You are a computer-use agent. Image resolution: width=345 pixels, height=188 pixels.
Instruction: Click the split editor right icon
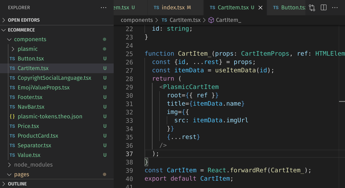pyautogui.click(x=323, y=8)
